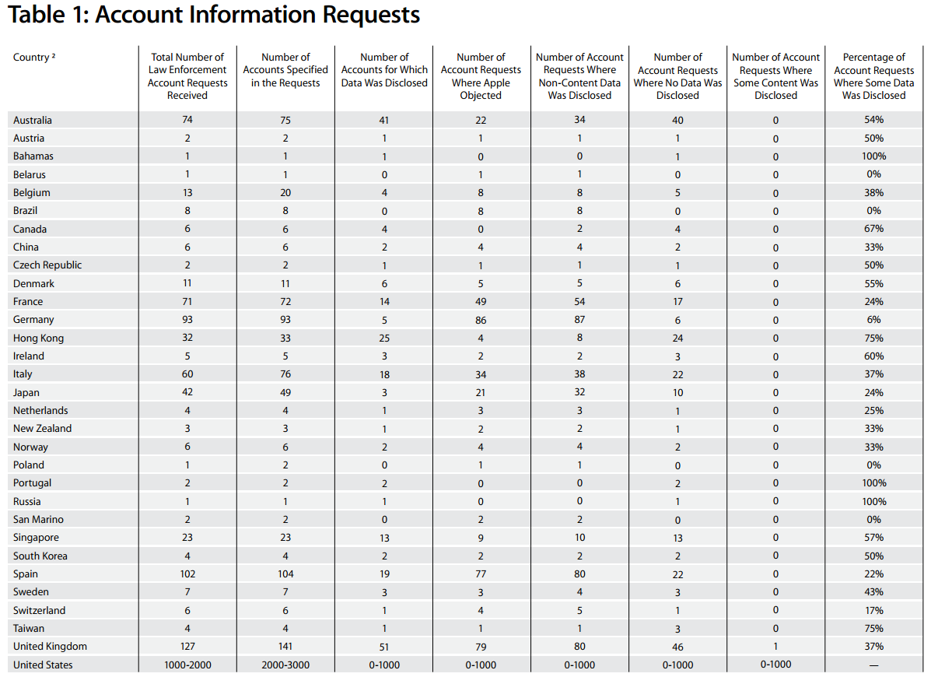The width and height of the screenshot is (931, 677).
Task: Select the 'Switzerland' country row label
Action: pyautogui.click(x=39, y=610)
